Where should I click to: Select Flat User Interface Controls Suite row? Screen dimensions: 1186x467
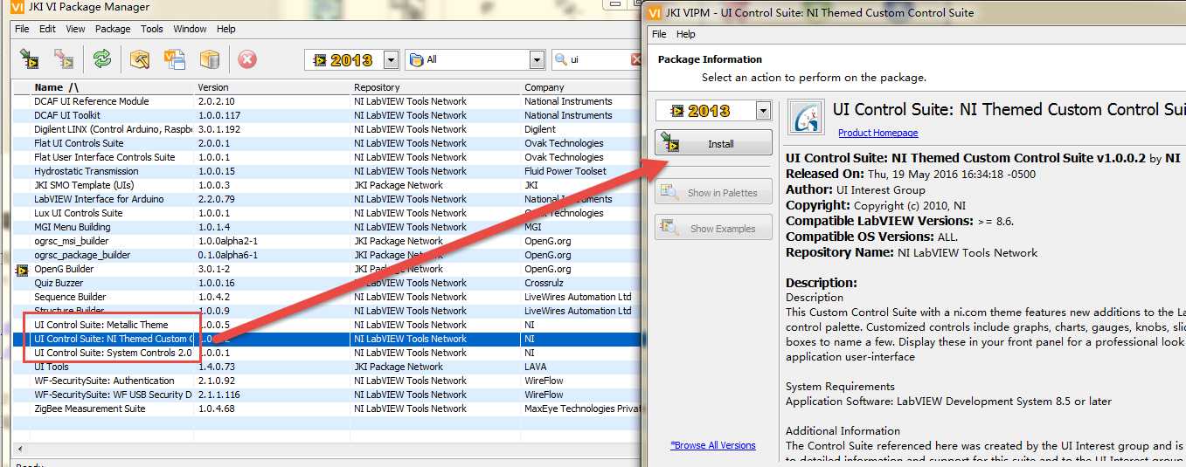(327, 157)
